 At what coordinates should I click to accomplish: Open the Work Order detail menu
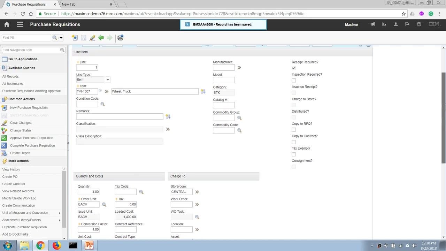click(x=197, y=204)
